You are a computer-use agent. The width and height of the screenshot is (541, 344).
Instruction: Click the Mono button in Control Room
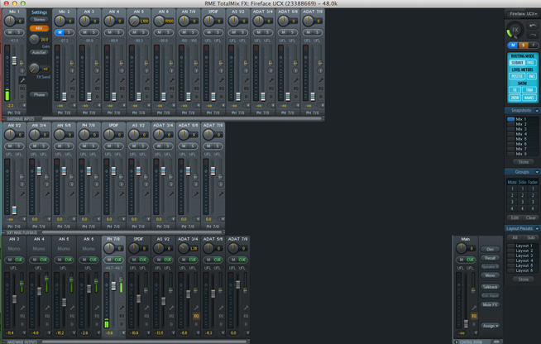click(491, 275)
